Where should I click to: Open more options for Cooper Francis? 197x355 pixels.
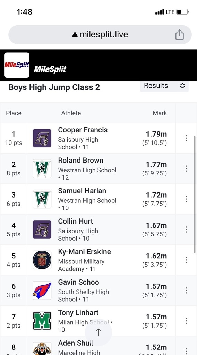[186, 138]
